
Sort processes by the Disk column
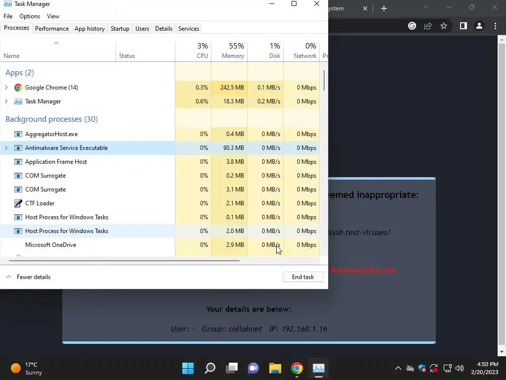[x=265, y=51]
